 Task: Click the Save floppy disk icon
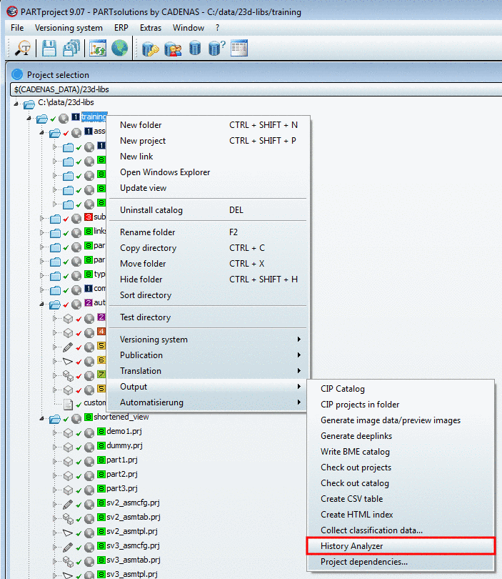49,48
